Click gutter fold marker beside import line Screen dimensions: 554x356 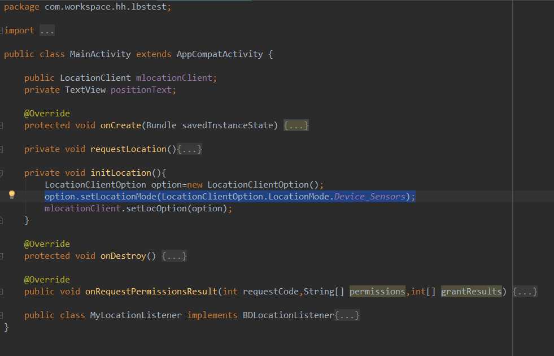[2, 31]
